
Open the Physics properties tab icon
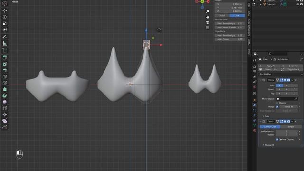(x=255, y=115)
